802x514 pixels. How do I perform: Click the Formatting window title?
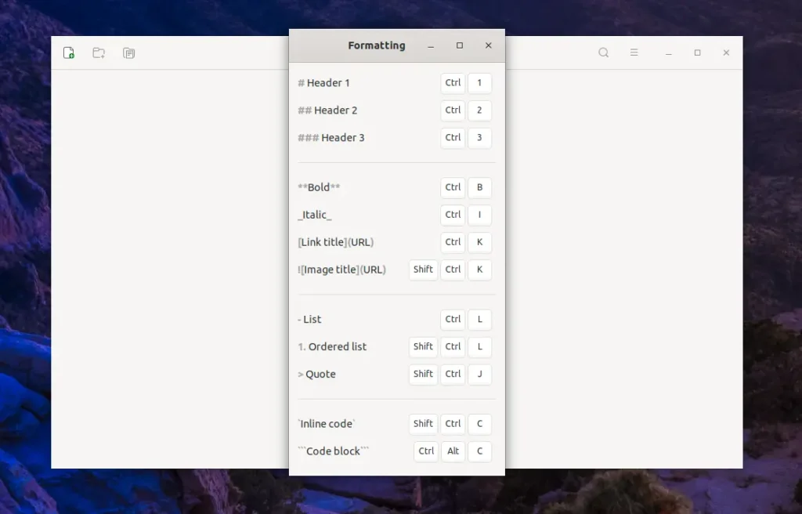377,45
